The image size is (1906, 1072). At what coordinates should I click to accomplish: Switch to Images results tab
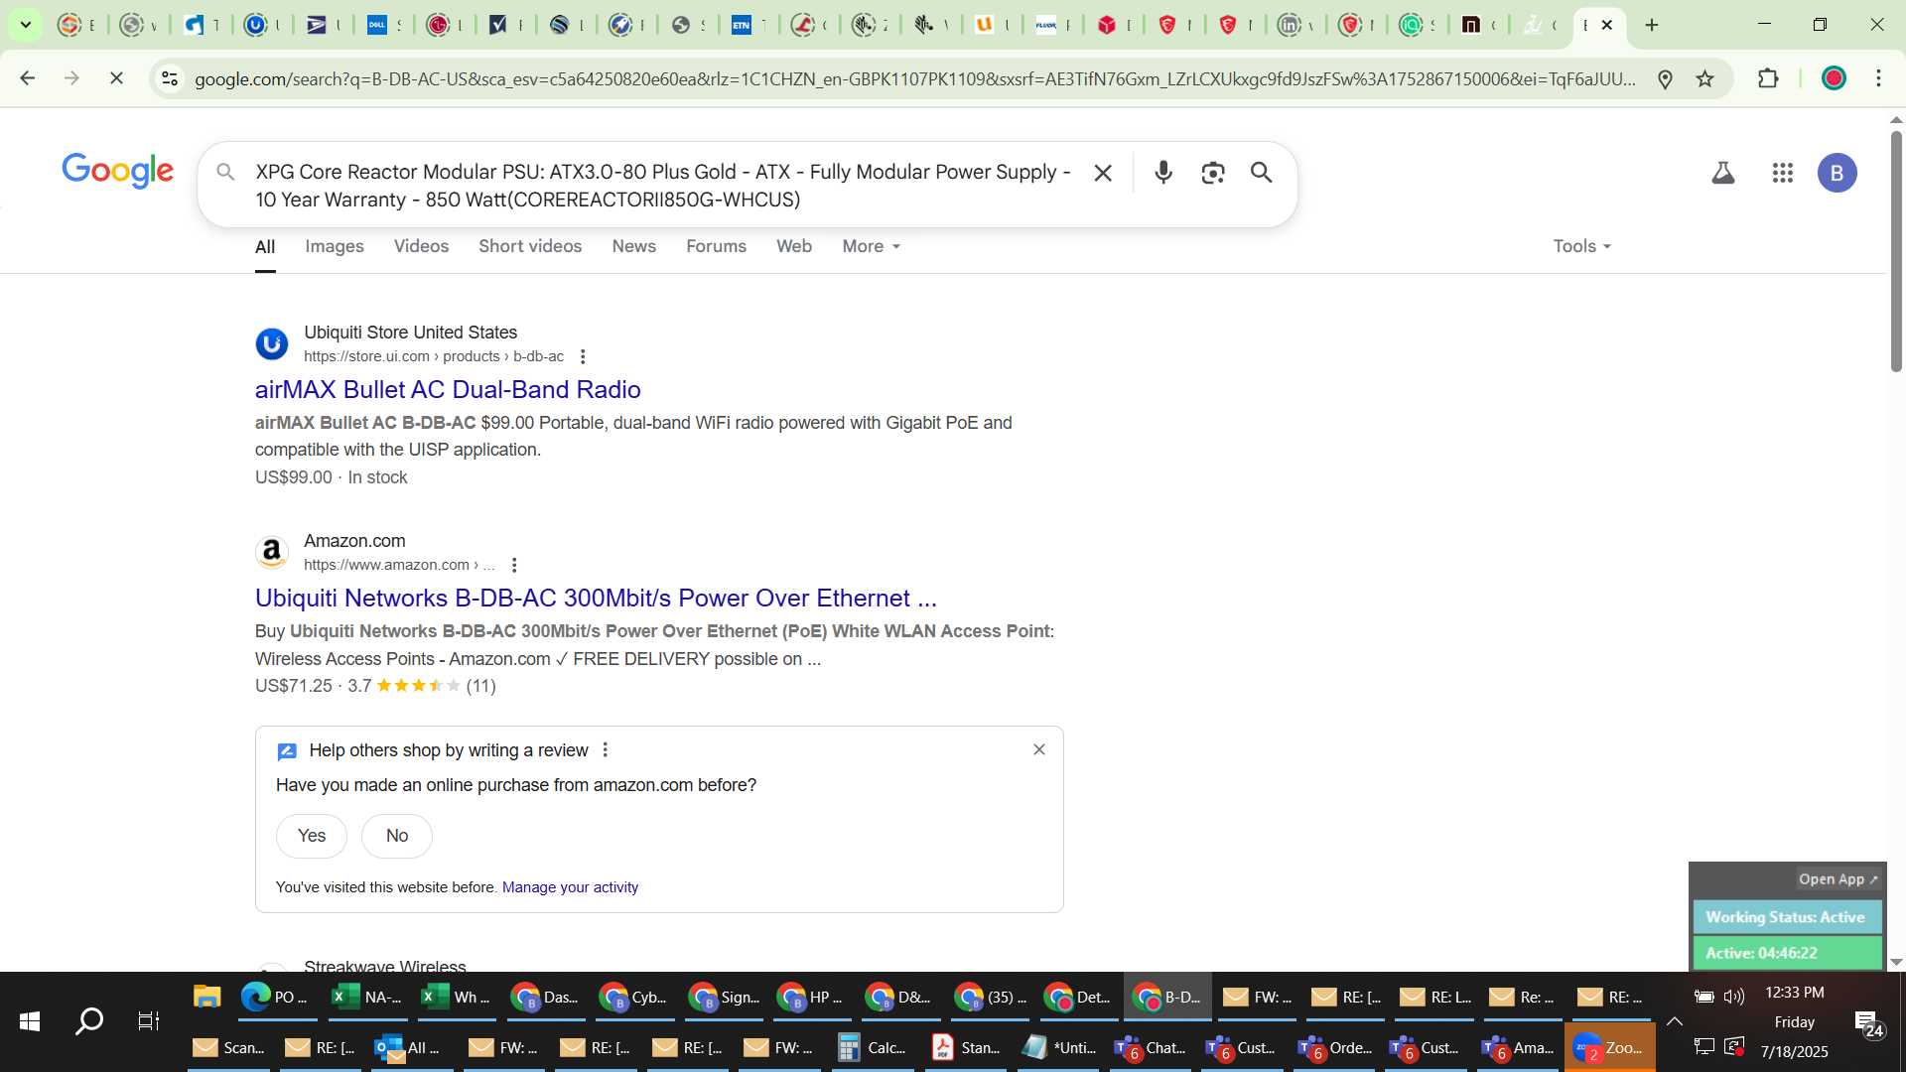pos(335,246)
